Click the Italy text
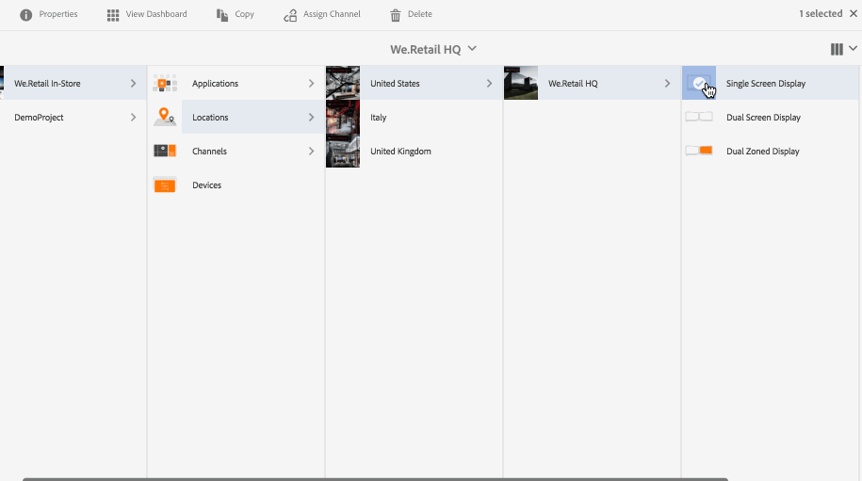Viewport: 862px width, 481px height. coord(378,118)
